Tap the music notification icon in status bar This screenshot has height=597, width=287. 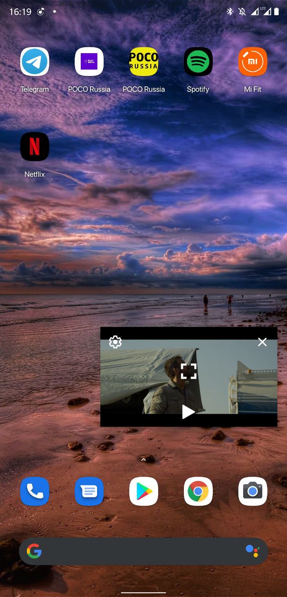pos(41,12)
